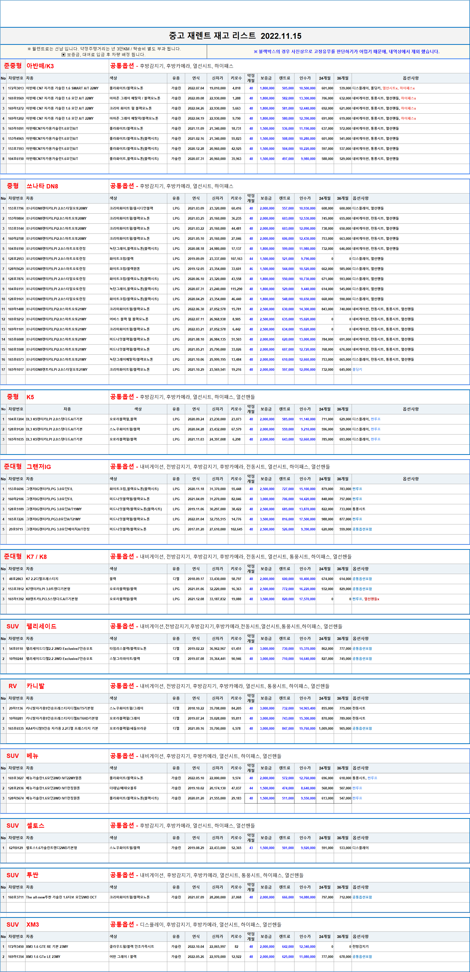Select car number 169호9569
The image size is (470, 972).
click(x=16, y=98)
